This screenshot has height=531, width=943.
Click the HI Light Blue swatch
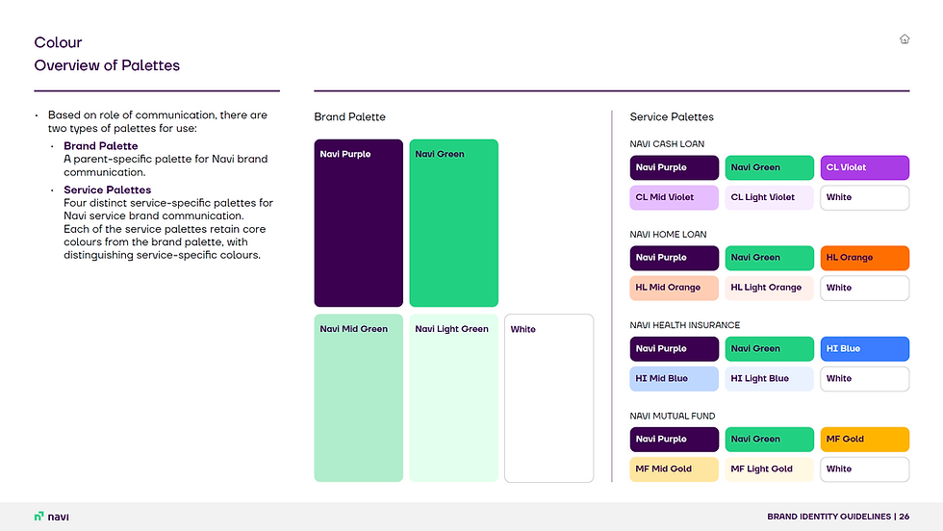coord(770,379)
